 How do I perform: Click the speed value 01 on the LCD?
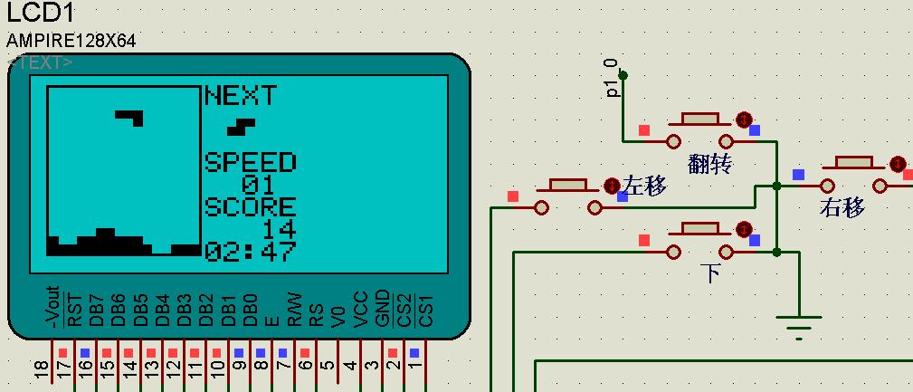(258, 186)
